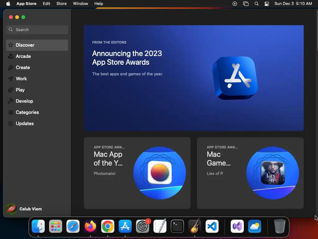Click the Sun Dec 3 5:10 AM clock

[293, 3]
